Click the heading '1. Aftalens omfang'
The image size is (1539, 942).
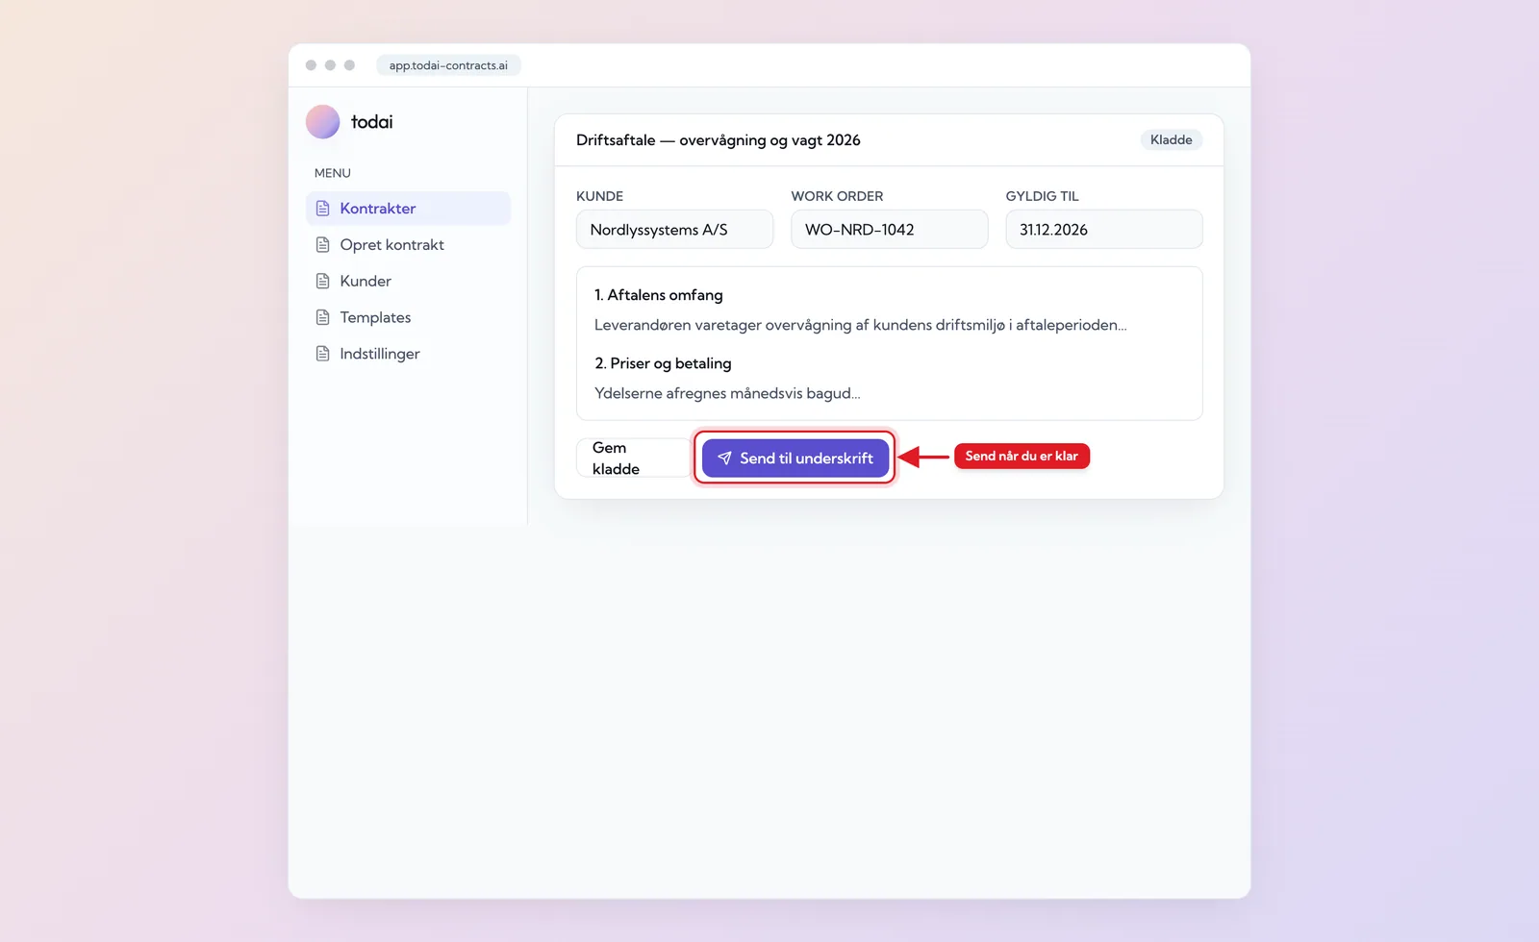click(659, 295)
